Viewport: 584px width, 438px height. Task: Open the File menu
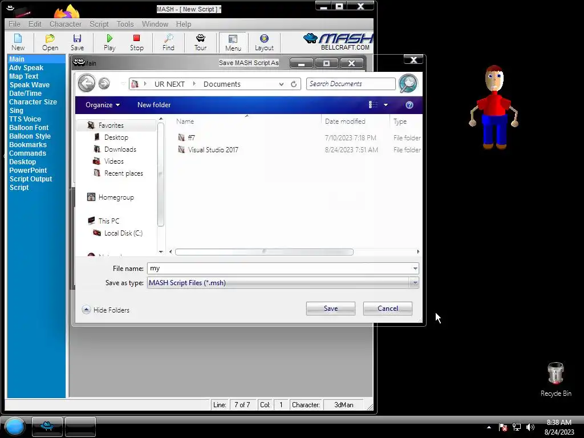14,24
